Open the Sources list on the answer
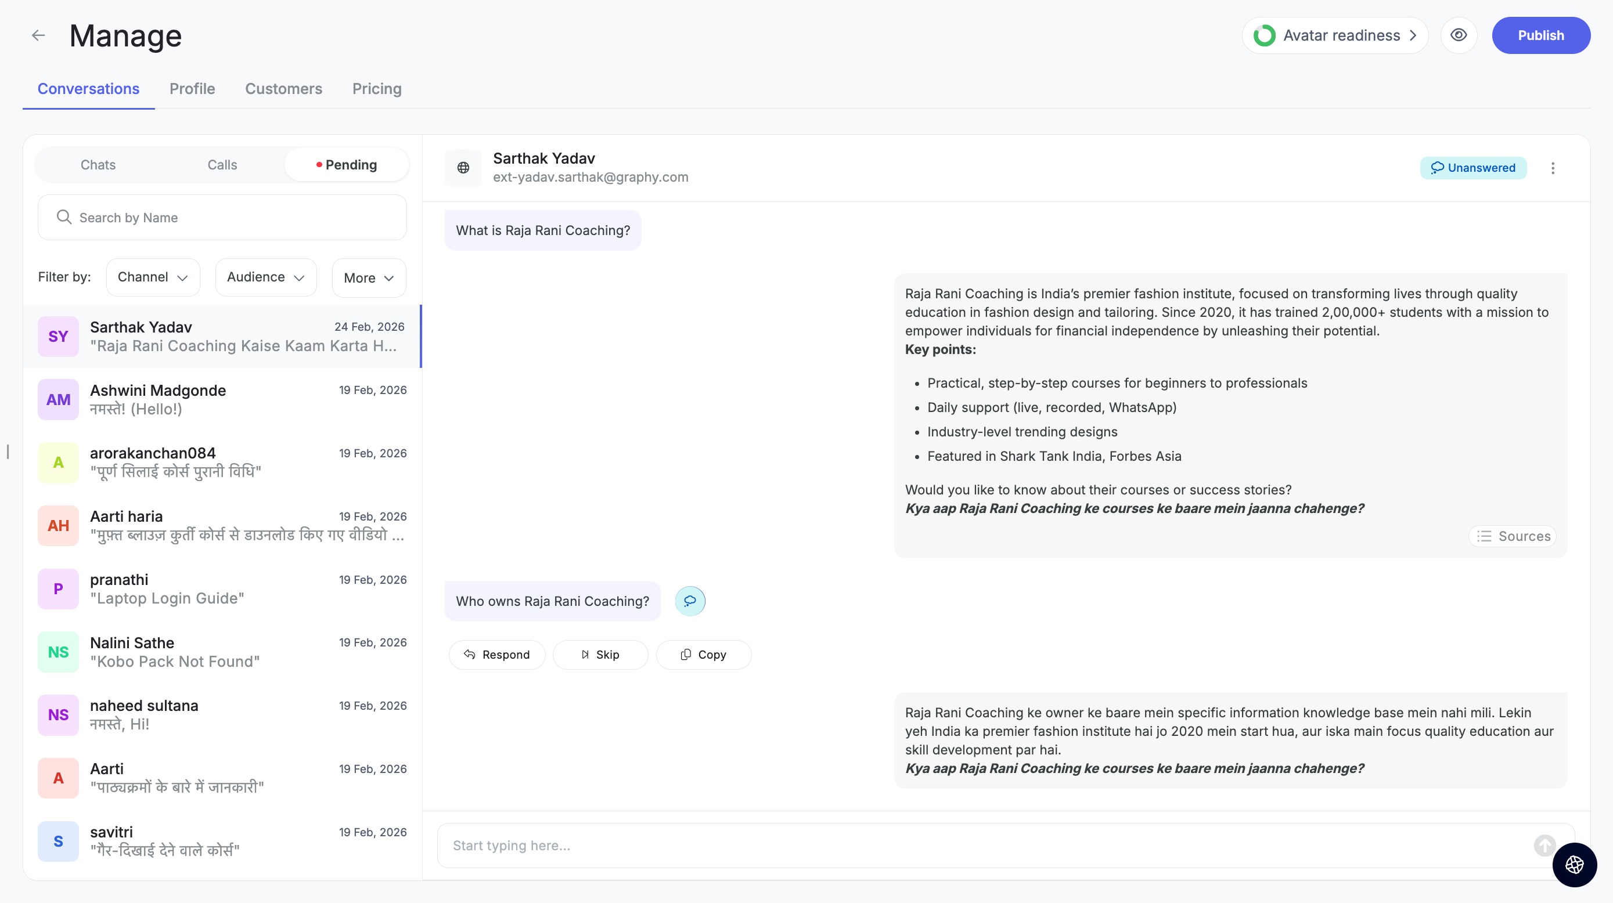The width and height of the screenshot is (1613, 903). coord(1512,536)
